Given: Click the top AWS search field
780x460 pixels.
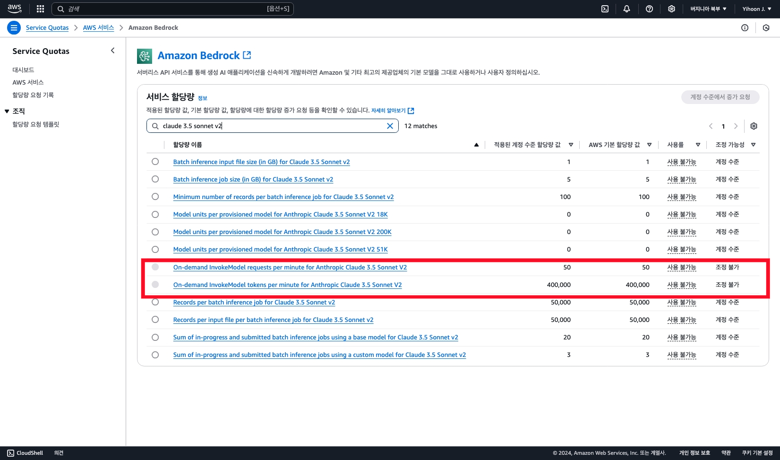Looking at the screenshot, I should pyautogui.click(x=172, y=9).
